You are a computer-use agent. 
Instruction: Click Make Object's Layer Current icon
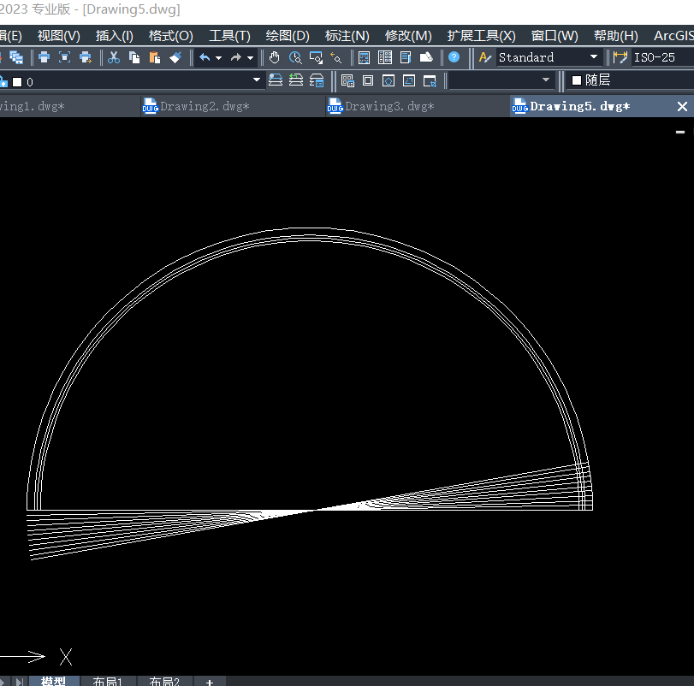click(276, 80)
